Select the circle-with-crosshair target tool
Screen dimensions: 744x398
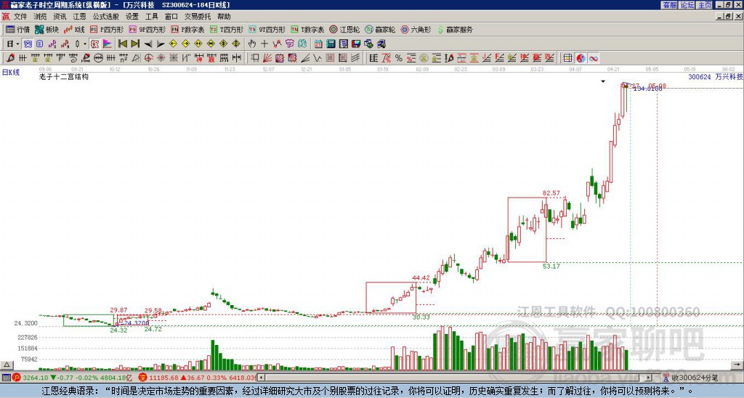point(148,58)
